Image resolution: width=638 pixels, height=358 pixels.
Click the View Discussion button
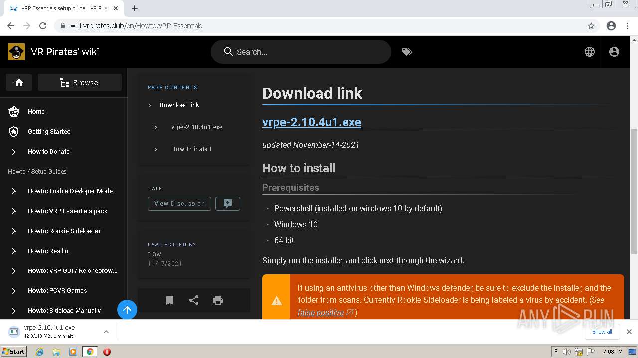point(179,203)
